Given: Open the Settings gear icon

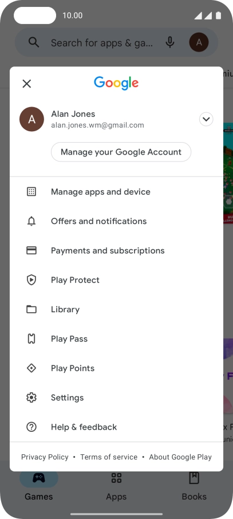Looking at the screenshot, I should [31, 398].
